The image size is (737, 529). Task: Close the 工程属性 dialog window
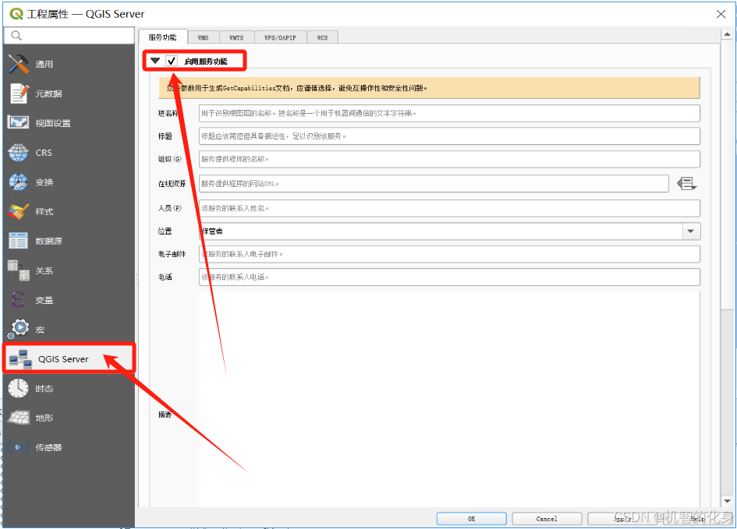pos(721,14)
